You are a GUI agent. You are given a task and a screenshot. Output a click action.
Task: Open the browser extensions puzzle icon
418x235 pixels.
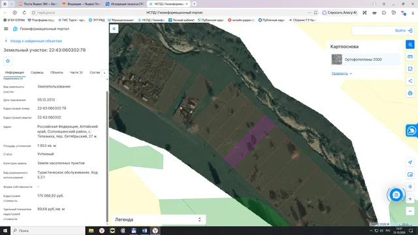click(384, 12)
